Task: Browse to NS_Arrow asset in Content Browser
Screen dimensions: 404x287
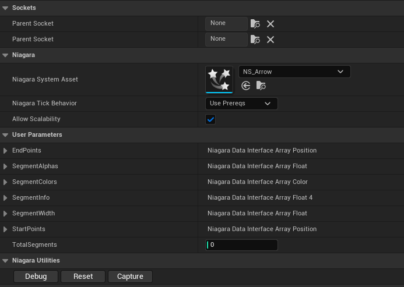Action: [261, 86]
